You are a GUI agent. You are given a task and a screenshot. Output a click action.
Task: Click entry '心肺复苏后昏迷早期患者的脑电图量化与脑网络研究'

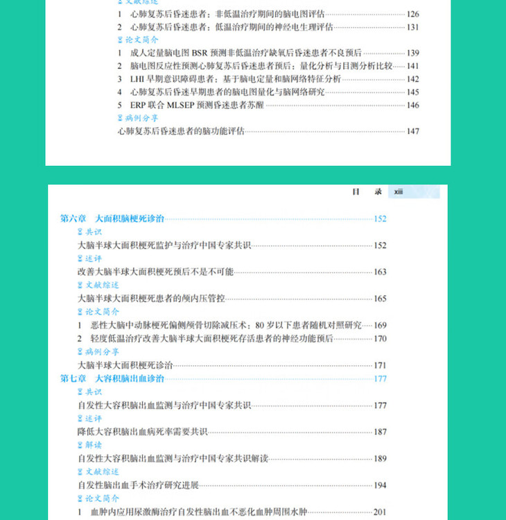(227, 92)
